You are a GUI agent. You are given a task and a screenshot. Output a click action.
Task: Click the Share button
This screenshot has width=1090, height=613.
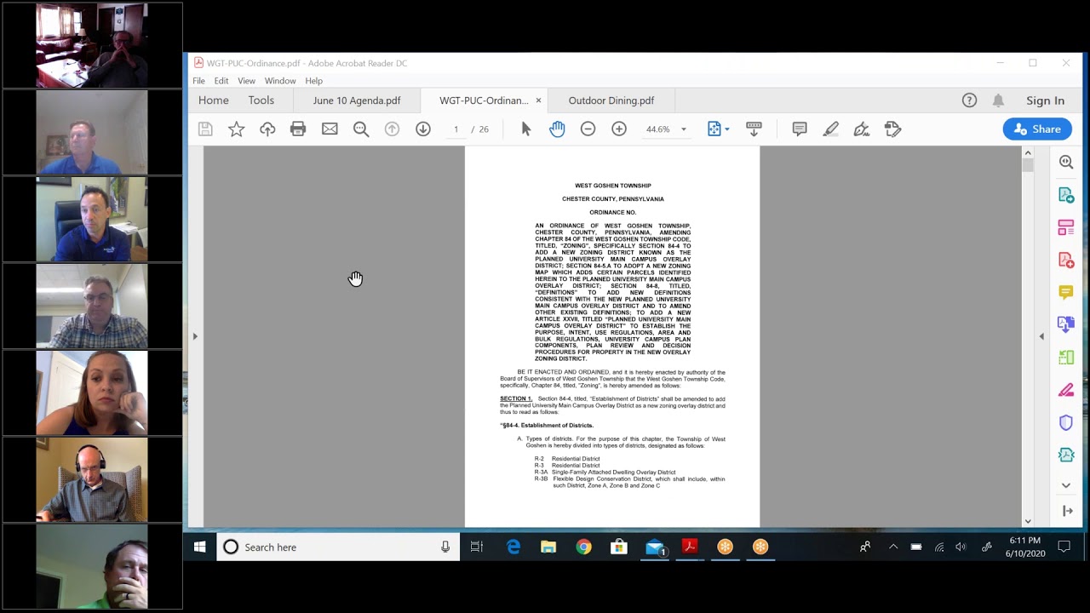point(1037,129)
